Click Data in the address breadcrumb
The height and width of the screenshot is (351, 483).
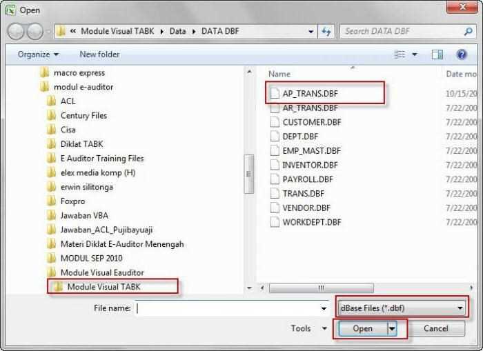(x=178, y=31)
